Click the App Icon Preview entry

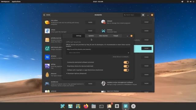pyautogui.click(x=113, y=91)
